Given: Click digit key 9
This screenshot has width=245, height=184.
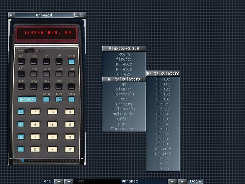Looking at the screenshot, I should click(x=70, y=112).
